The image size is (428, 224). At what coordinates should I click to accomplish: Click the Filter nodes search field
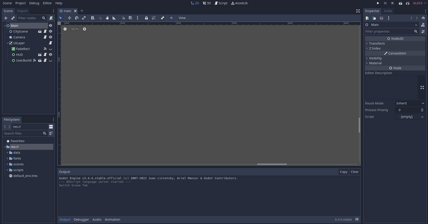[x=31, y=18]
